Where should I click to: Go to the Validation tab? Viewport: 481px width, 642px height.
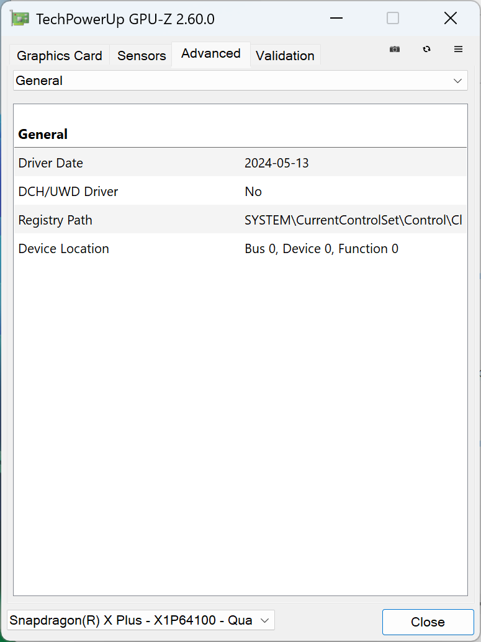(285, 56)
